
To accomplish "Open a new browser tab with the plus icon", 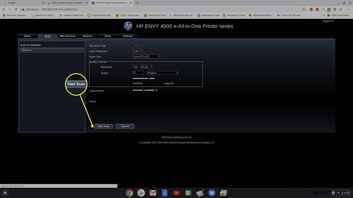I will coord(137,3).
